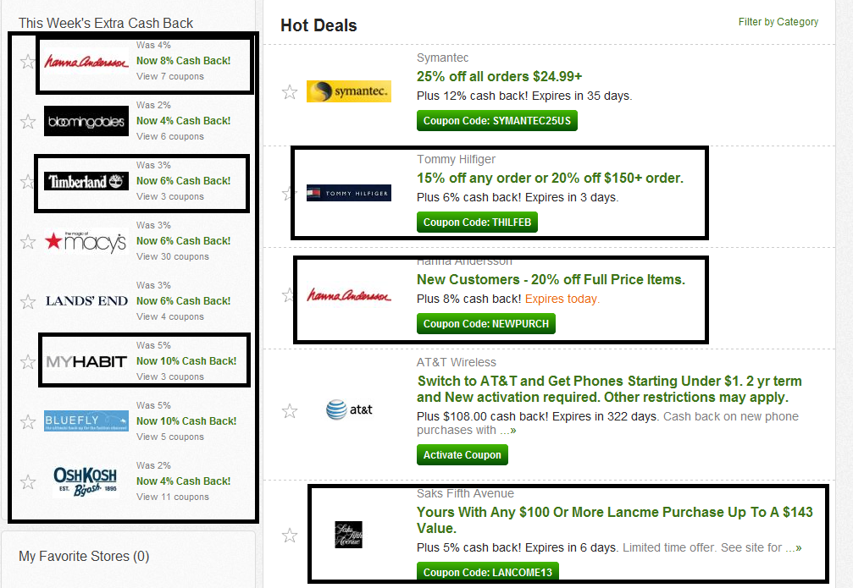Open the OshKosh B'gosh logo
Screen dimensions: 853x588
pos(85,481)
